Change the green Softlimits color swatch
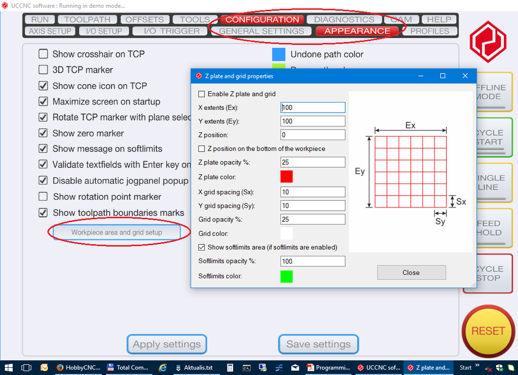Screen dimensions: 518x375 pyautogui.click(x=286, y=276)
